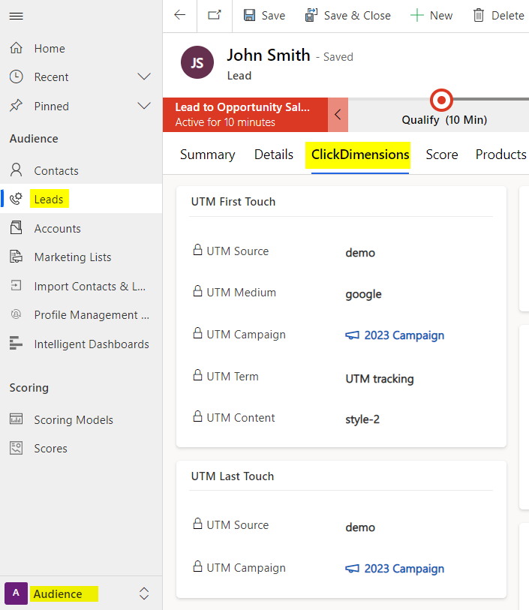Click the UTM First Touch section heading
Image resolution: width=529 pixels, height=610 pixels.
point(233,202)
